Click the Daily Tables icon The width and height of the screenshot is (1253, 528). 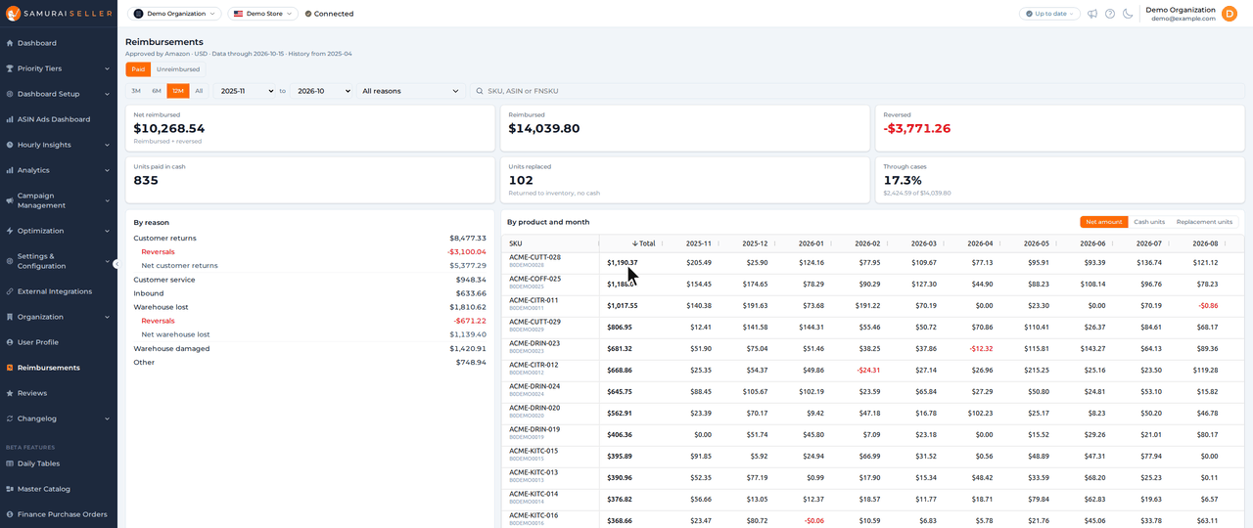click(10, 463)
